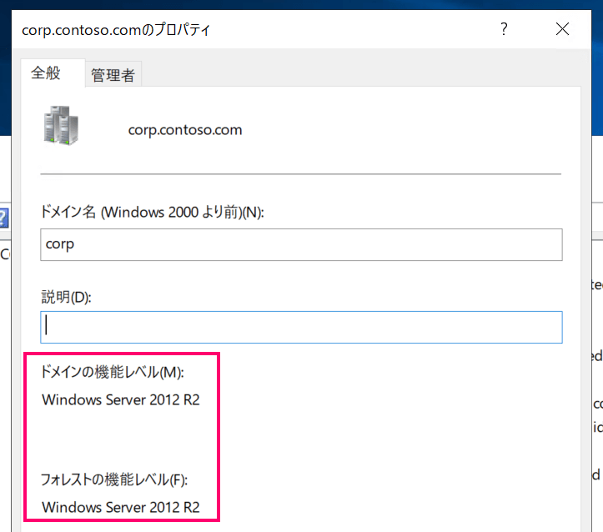Click the ドメイン名 (Windows 2000 より前) label

(x=153, y=212)
